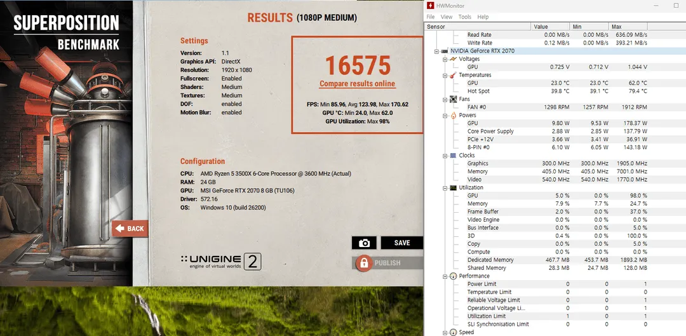Save the benchmark results
This screenshot has width=686, height=336.
click(401, 243)
